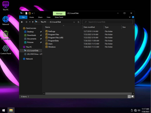This screenshot has height=113, width=151.
Task: Sort by Size column header
Action: point(124,27)
